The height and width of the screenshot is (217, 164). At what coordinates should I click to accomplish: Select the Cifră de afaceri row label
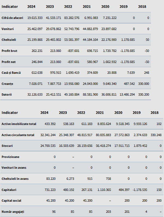point(12,18)
